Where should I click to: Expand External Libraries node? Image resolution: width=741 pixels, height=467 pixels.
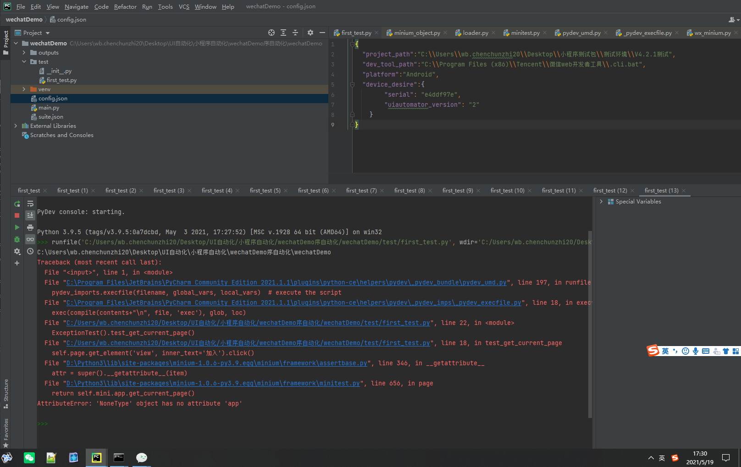(16, 126)
